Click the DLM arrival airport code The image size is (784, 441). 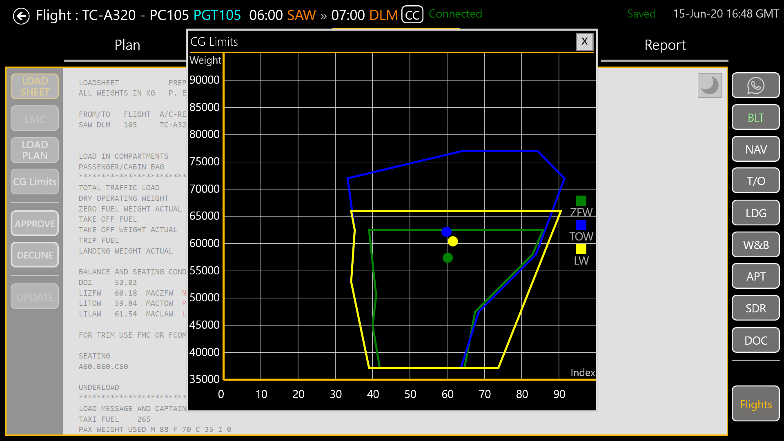click(383, 15)
